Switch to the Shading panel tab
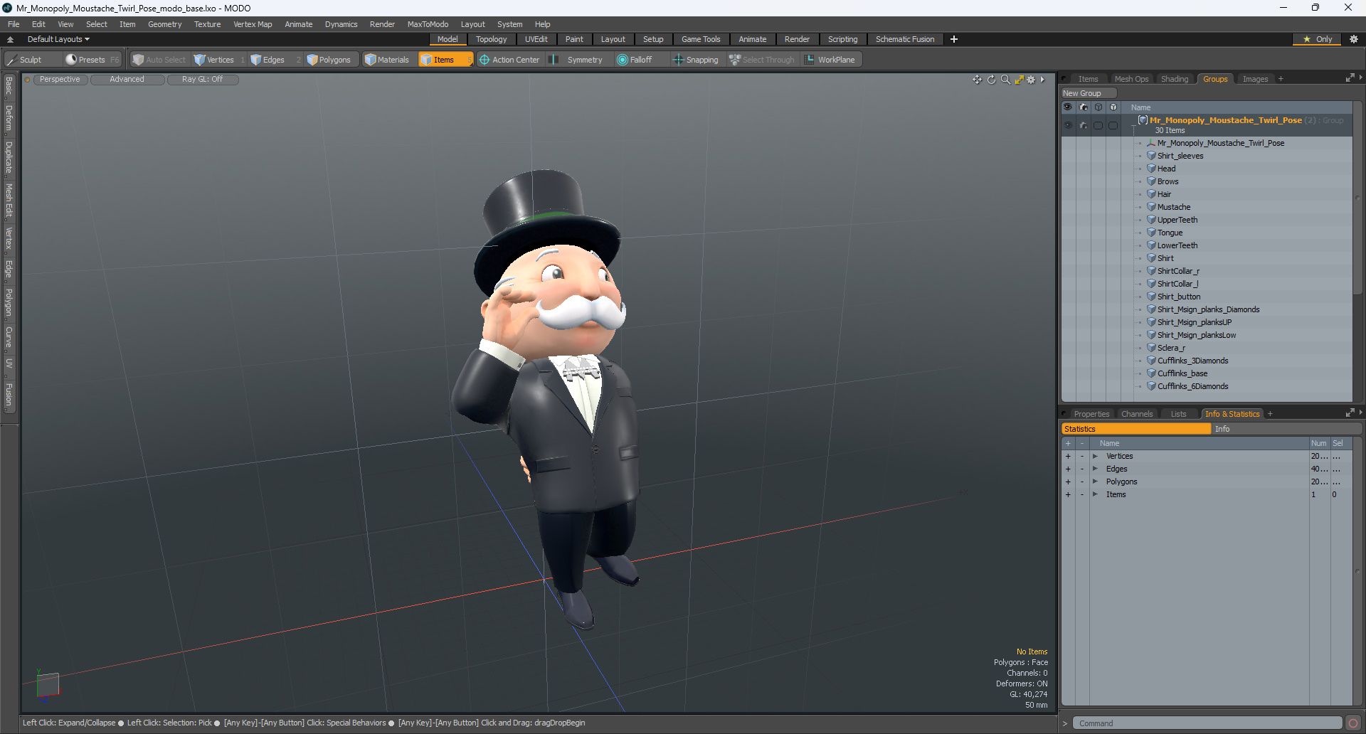 click(x=1174, y=79)
